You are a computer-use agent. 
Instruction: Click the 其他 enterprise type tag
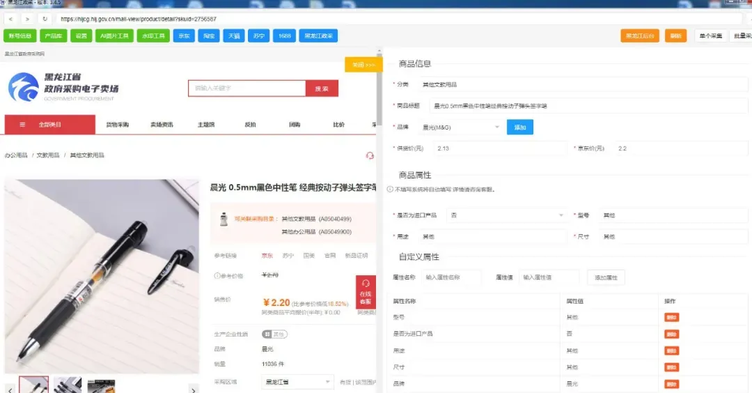pos(274,334)
